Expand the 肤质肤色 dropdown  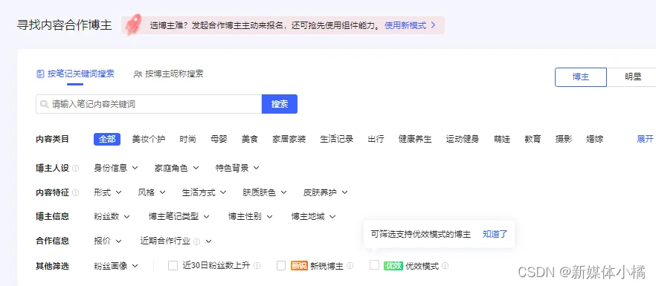click(x=265, y=192)
